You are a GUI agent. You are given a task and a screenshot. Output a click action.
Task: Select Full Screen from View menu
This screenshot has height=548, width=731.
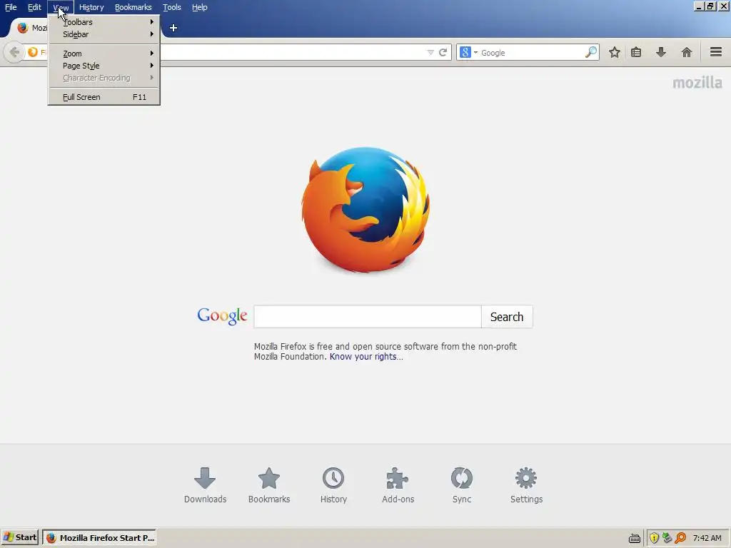click(104, 97)
